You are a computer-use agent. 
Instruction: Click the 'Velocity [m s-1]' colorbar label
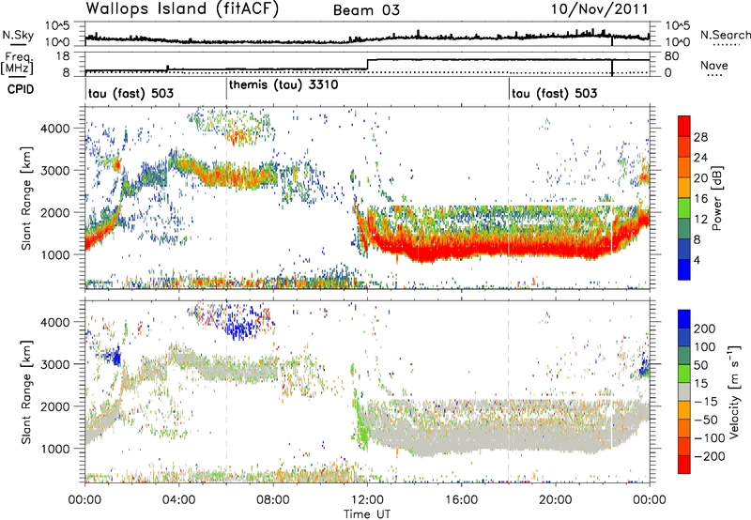tap(733, 391)
